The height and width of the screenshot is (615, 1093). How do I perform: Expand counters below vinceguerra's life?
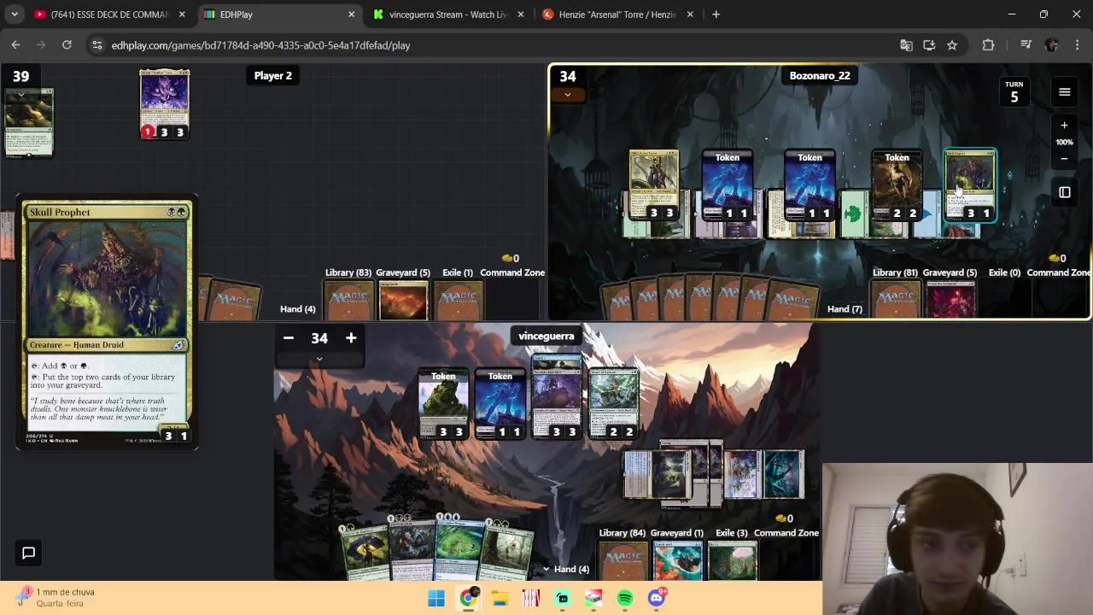pos(319,359)
